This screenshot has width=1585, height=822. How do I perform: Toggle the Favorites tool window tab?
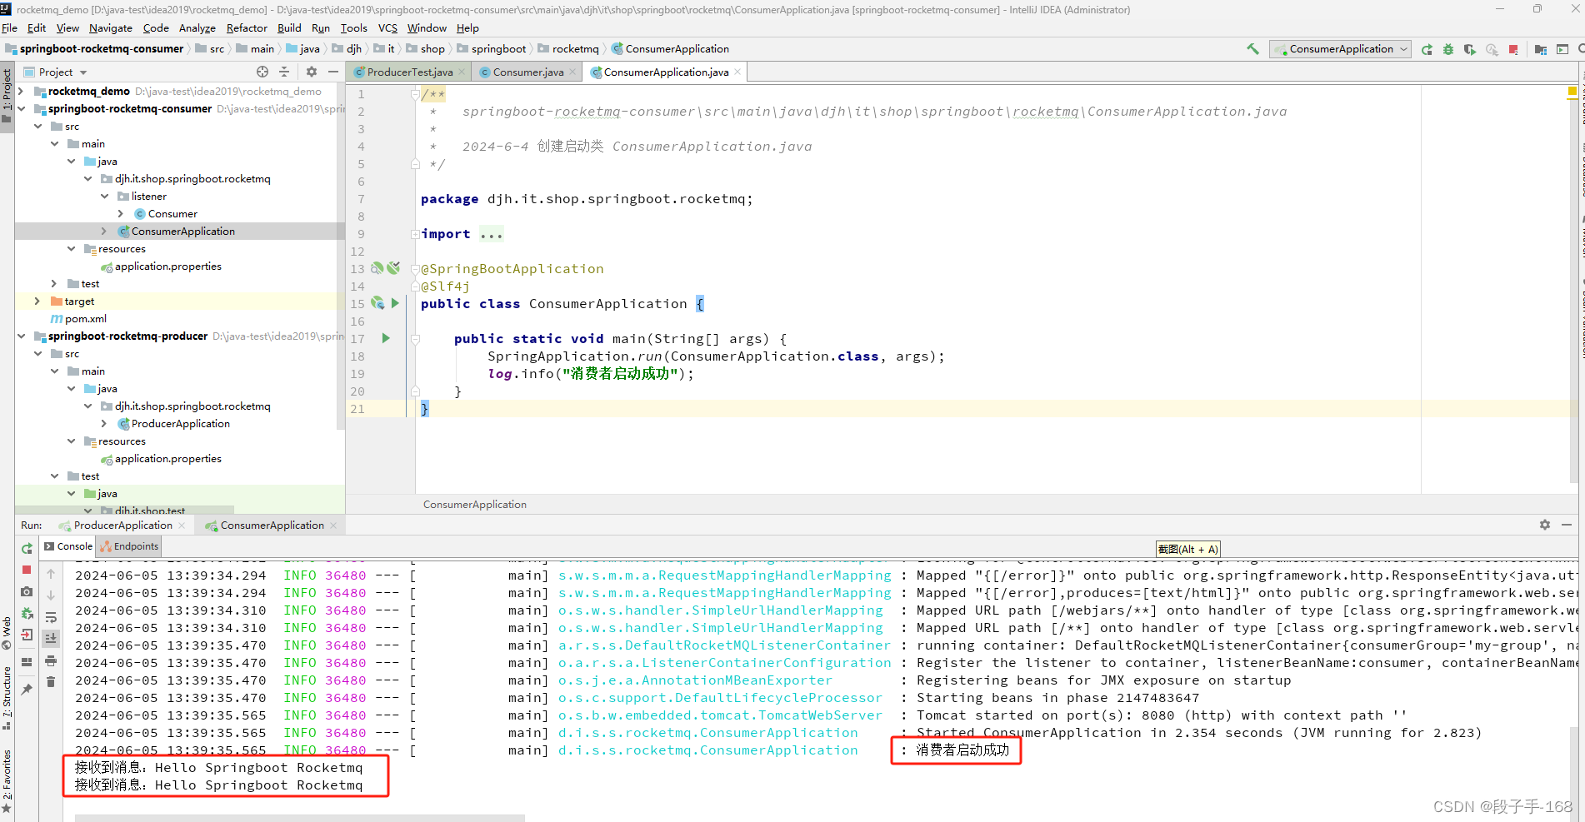[7, 781]
